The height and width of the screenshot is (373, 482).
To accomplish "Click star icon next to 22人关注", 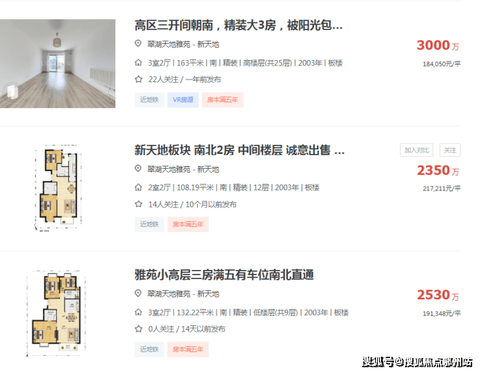I will [x=138, y=80].
